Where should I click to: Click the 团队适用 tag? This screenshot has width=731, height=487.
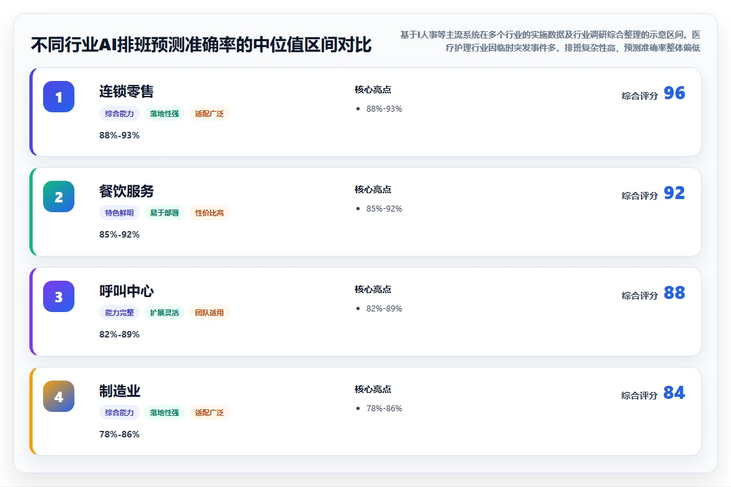(x=210, y=313)
